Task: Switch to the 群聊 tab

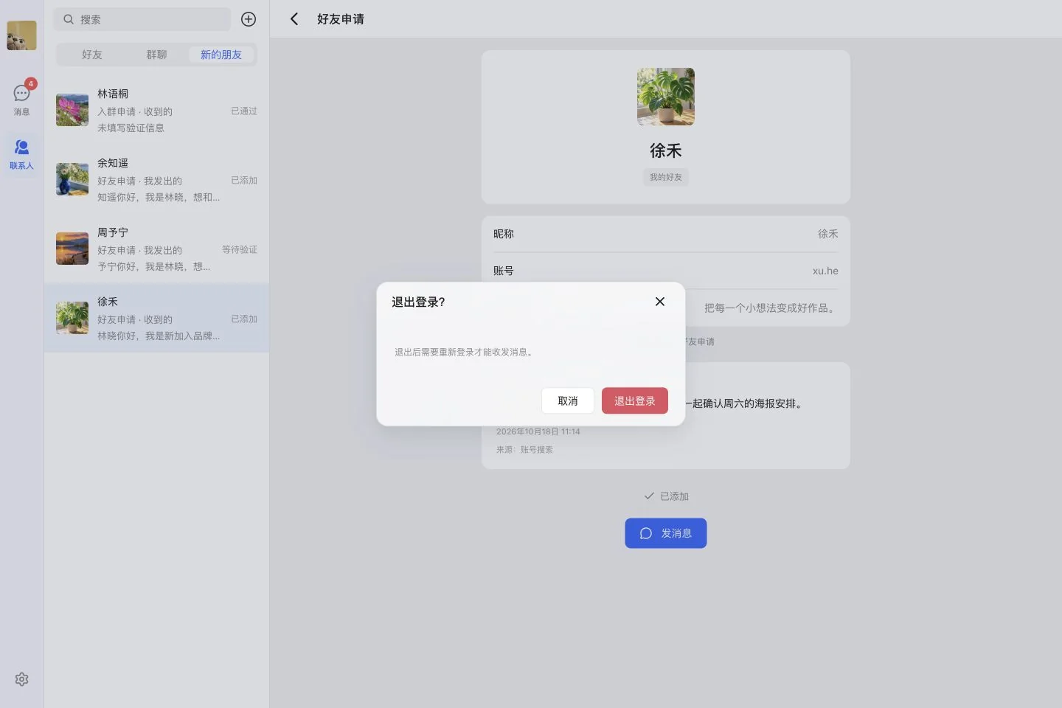Action: tap(156, 55)
